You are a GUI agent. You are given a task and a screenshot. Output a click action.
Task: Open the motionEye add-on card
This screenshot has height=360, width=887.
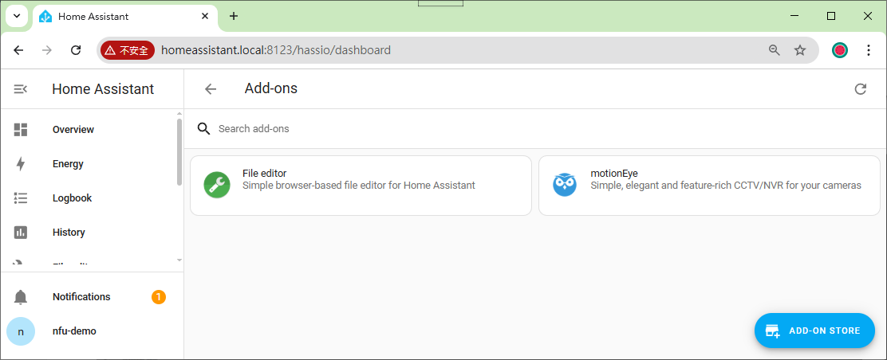(709, 186)
